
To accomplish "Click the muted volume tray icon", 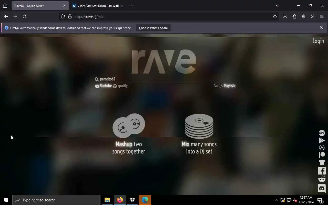I will pos(295,200).
